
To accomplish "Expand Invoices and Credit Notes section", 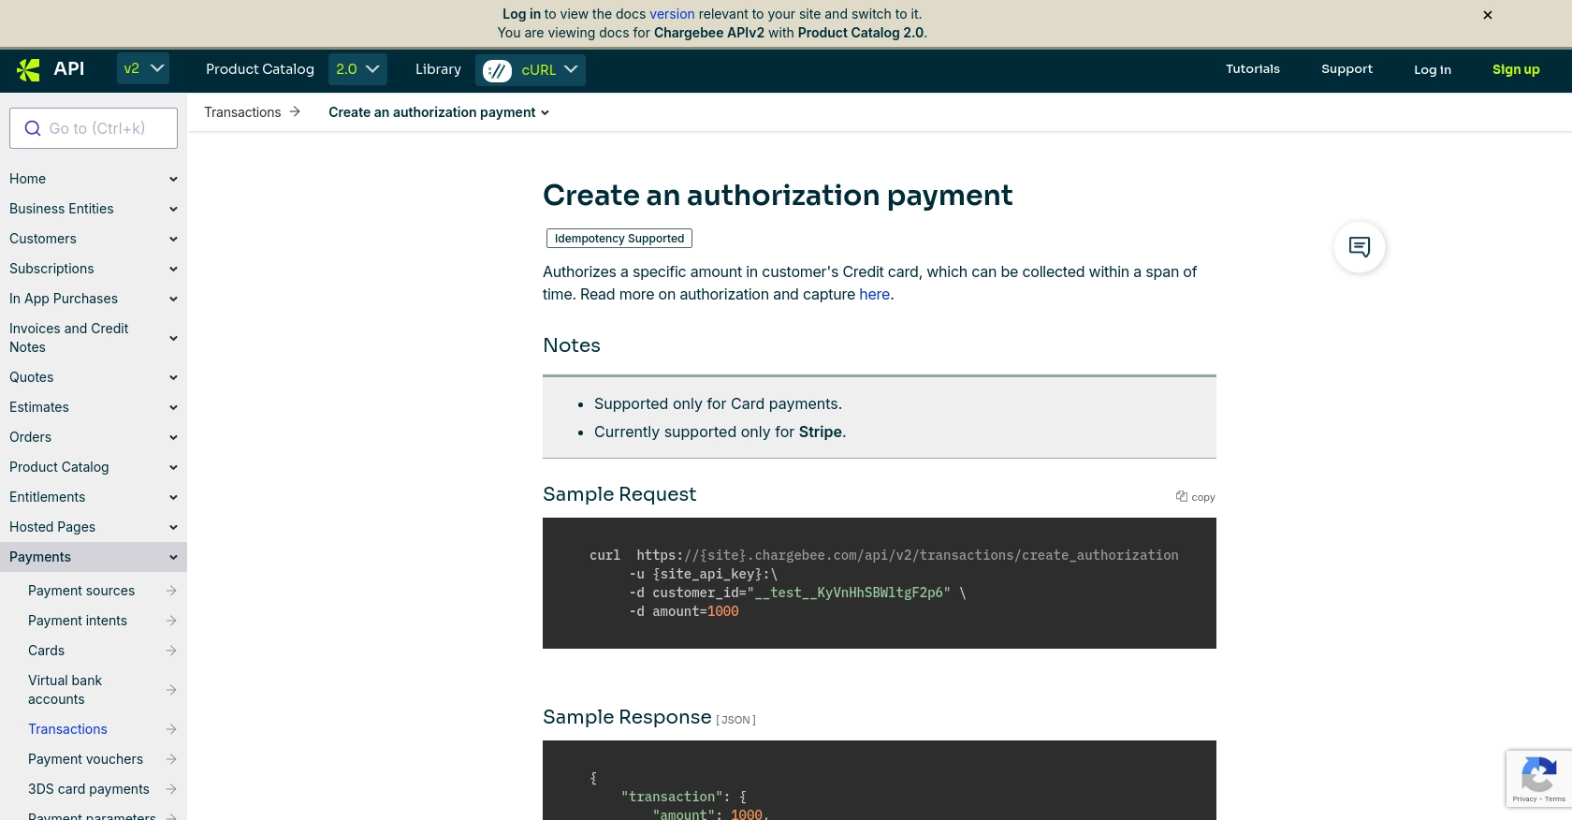I will click(173, 338).
